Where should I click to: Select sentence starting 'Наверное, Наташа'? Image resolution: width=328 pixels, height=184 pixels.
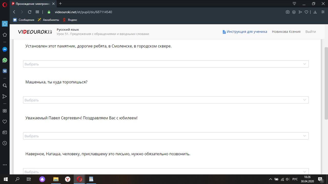click(108, 154)
